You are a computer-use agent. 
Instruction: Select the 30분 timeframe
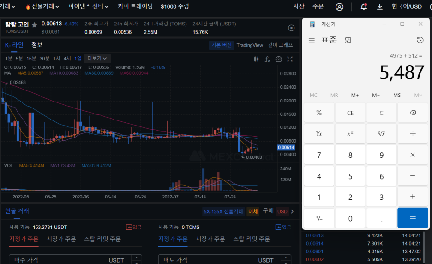[x=44, y=59]
